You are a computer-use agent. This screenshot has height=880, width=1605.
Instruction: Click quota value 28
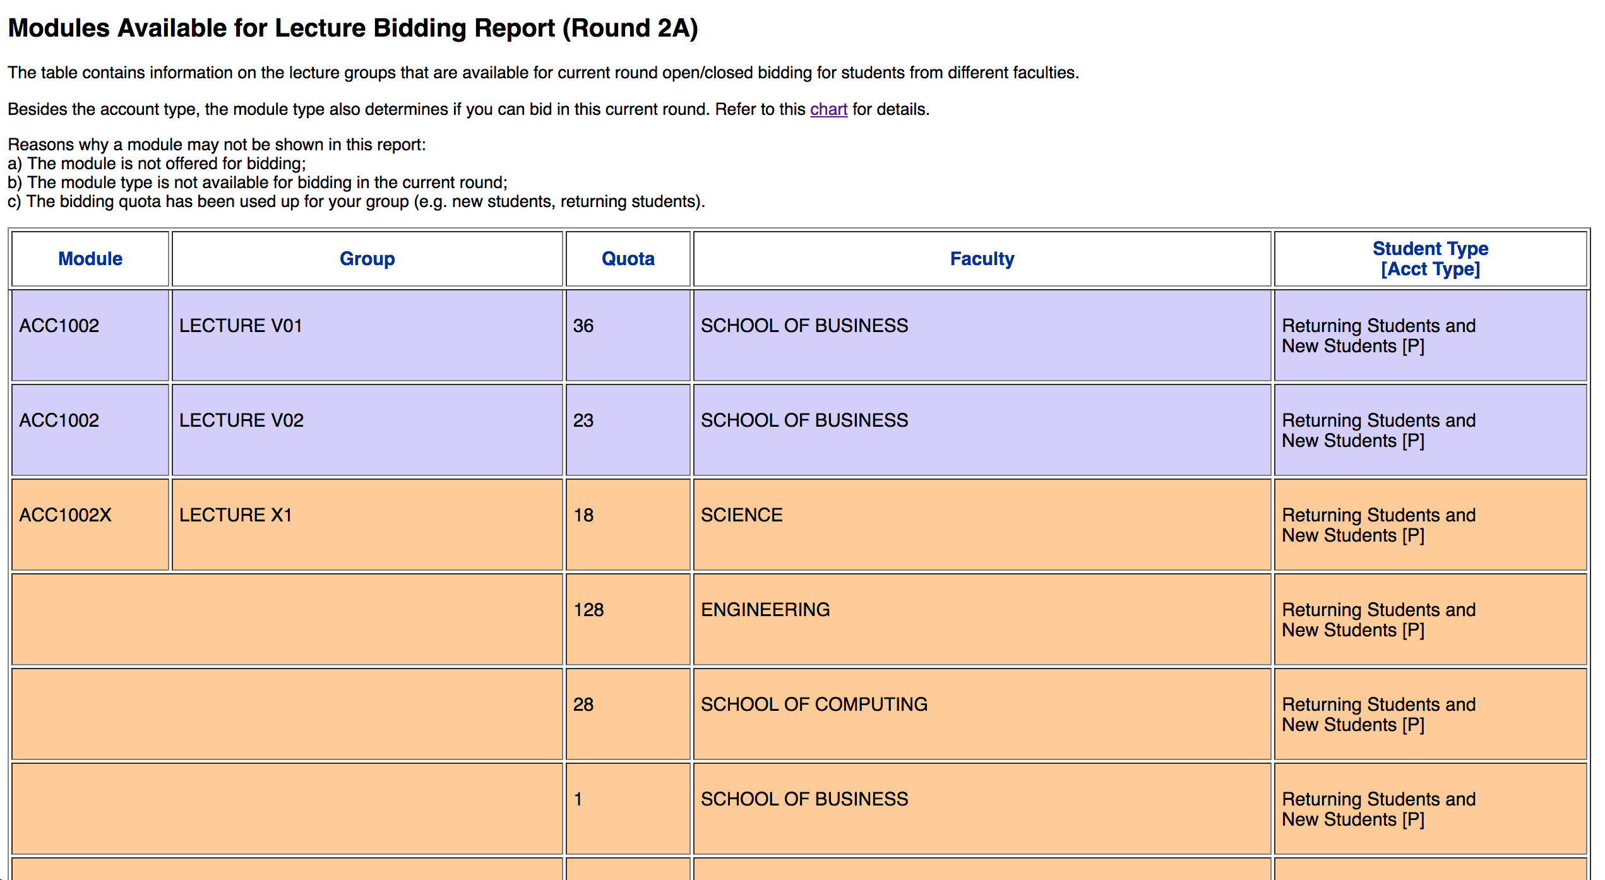(583, 705)
